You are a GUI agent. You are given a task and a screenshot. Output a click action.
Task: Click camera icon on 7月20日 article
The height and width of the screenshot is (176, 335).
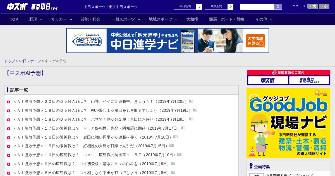(x=191, y=101)
